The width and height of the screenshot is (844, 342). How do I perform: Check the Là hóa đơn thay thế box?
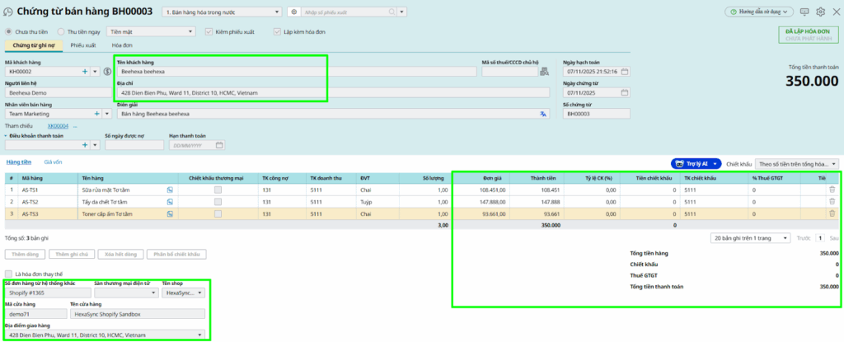(x=9, y=274)
